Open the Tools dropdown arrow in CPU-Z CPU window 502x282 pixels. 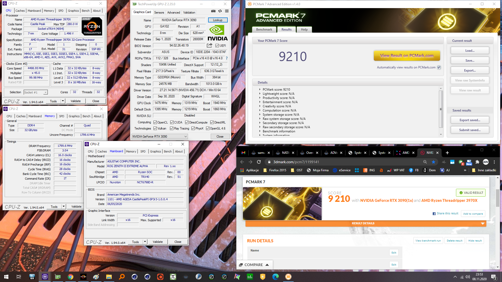[x=63, y=101]
